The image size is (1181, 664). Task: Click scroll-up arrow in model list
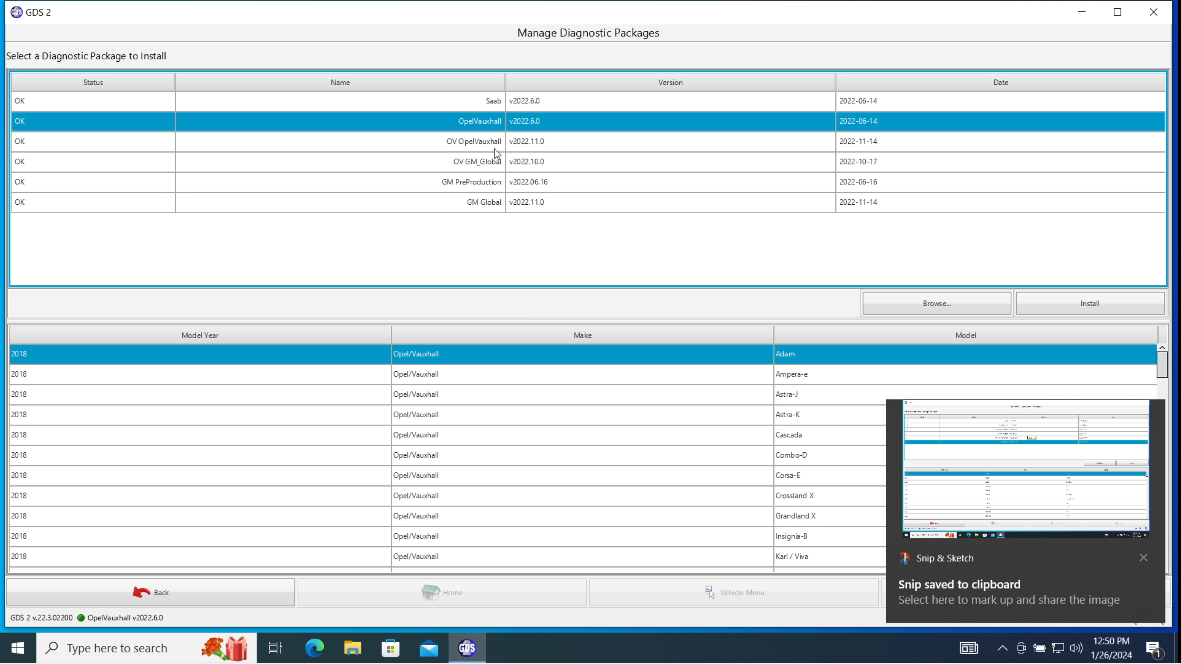point(1162,348)
